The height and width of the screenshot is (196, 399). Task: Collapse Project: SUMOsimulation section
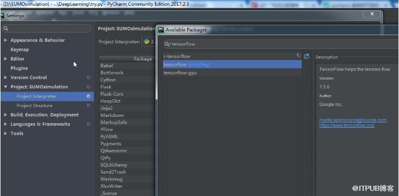[x=6, y=87]
